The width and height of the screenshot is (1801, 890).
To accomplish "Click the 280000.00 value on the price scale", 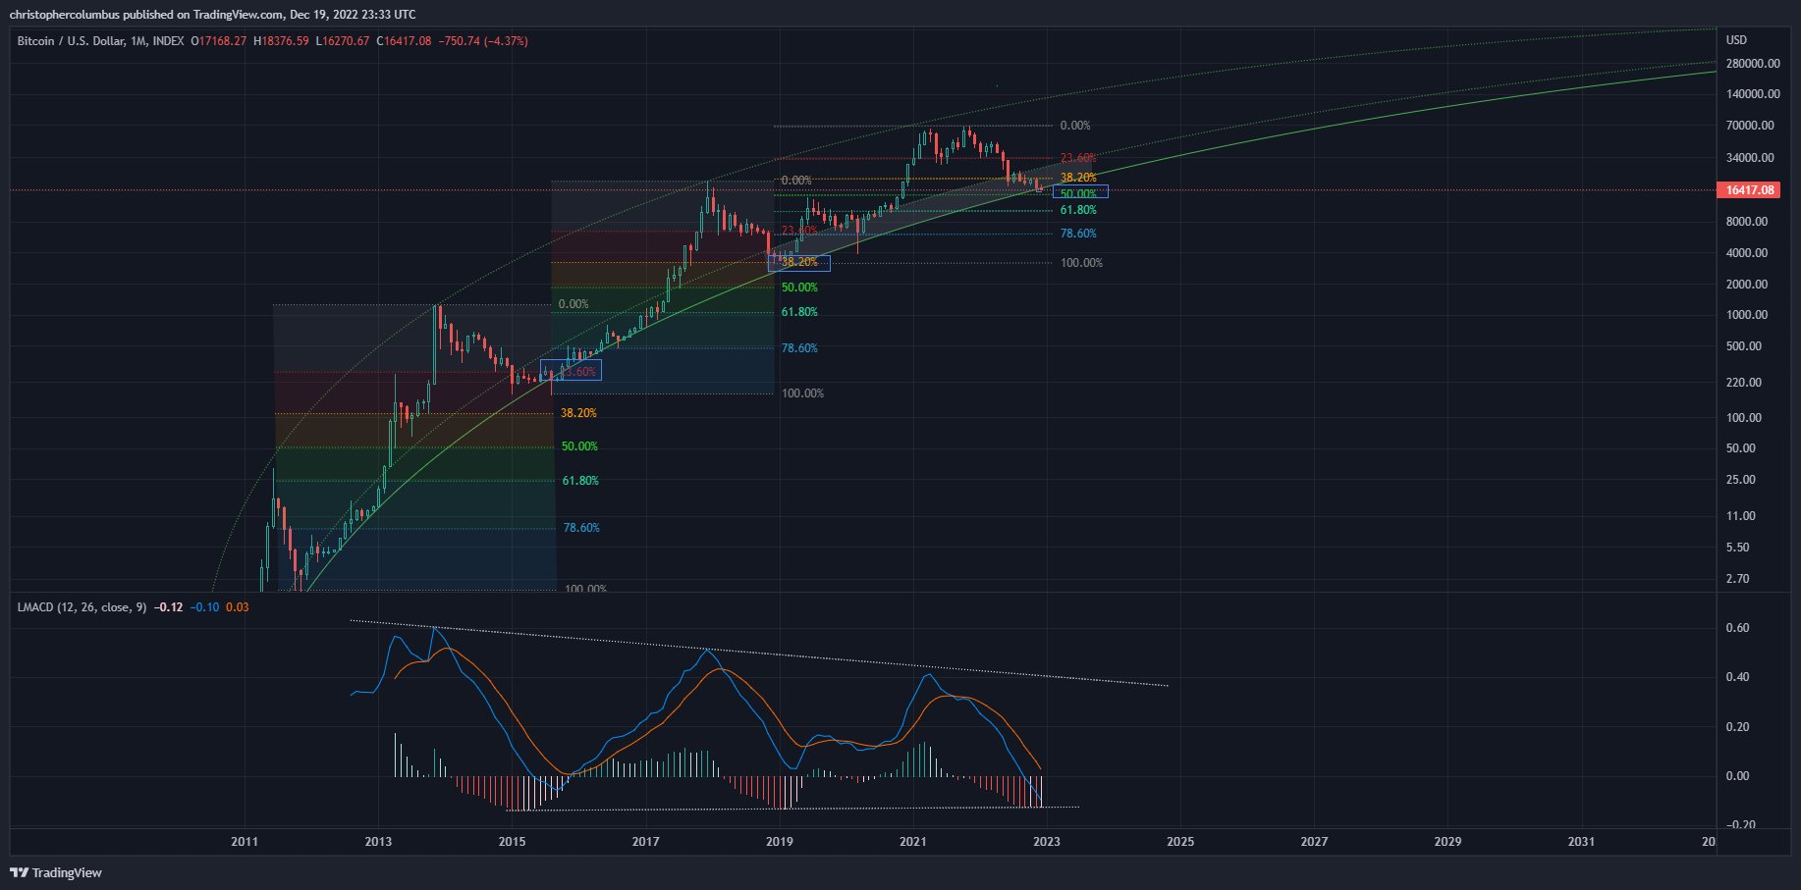I will coord(1754,63).
